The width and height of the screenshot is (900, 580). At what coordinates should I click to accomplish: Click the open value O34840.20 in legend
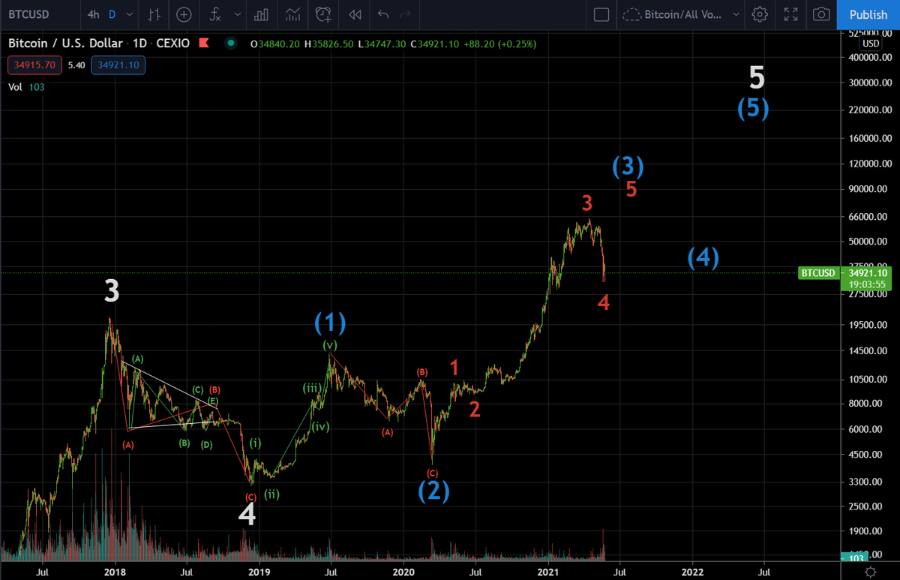click(275, 44)
